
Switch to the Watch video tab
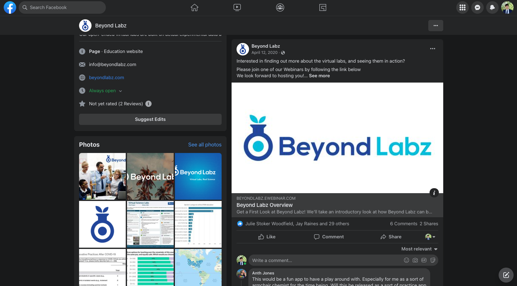click(x=237, y=7)
